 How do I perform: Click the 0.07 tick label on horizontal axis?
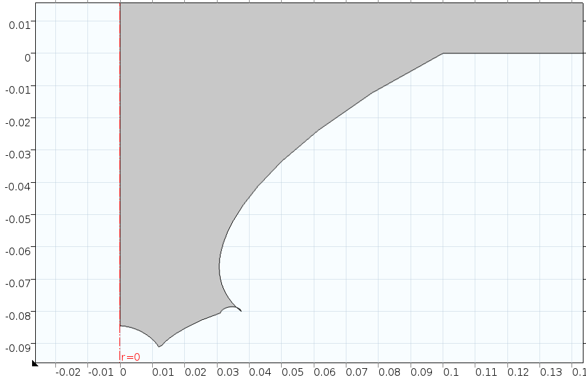[x=357, y=372]
